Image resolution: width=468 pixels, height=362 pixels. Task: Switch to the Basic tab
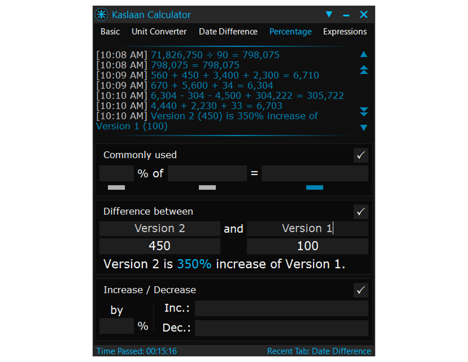pos(110,31)
